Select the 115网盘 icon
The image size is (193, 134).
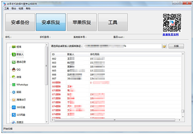[x=14, y=115]
